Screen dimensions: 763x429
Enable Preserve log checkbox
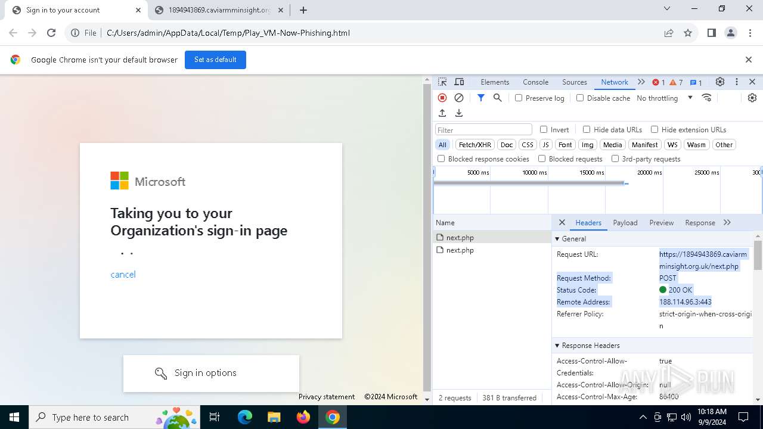click(x=519, y=98)
